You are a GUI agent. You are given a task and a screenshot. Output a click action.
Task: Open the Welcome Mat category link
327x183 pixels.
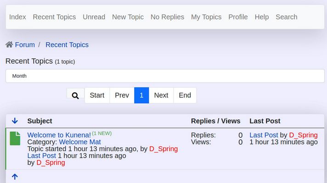(x=80, y=142)
